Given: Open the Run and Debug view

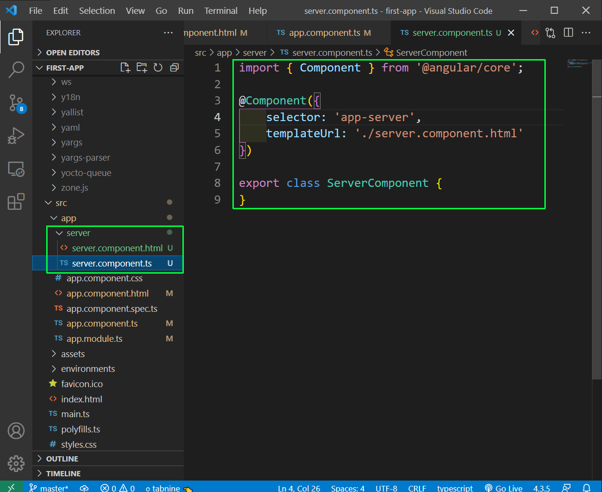Looking at the screenshot, I should pos(16,136).
